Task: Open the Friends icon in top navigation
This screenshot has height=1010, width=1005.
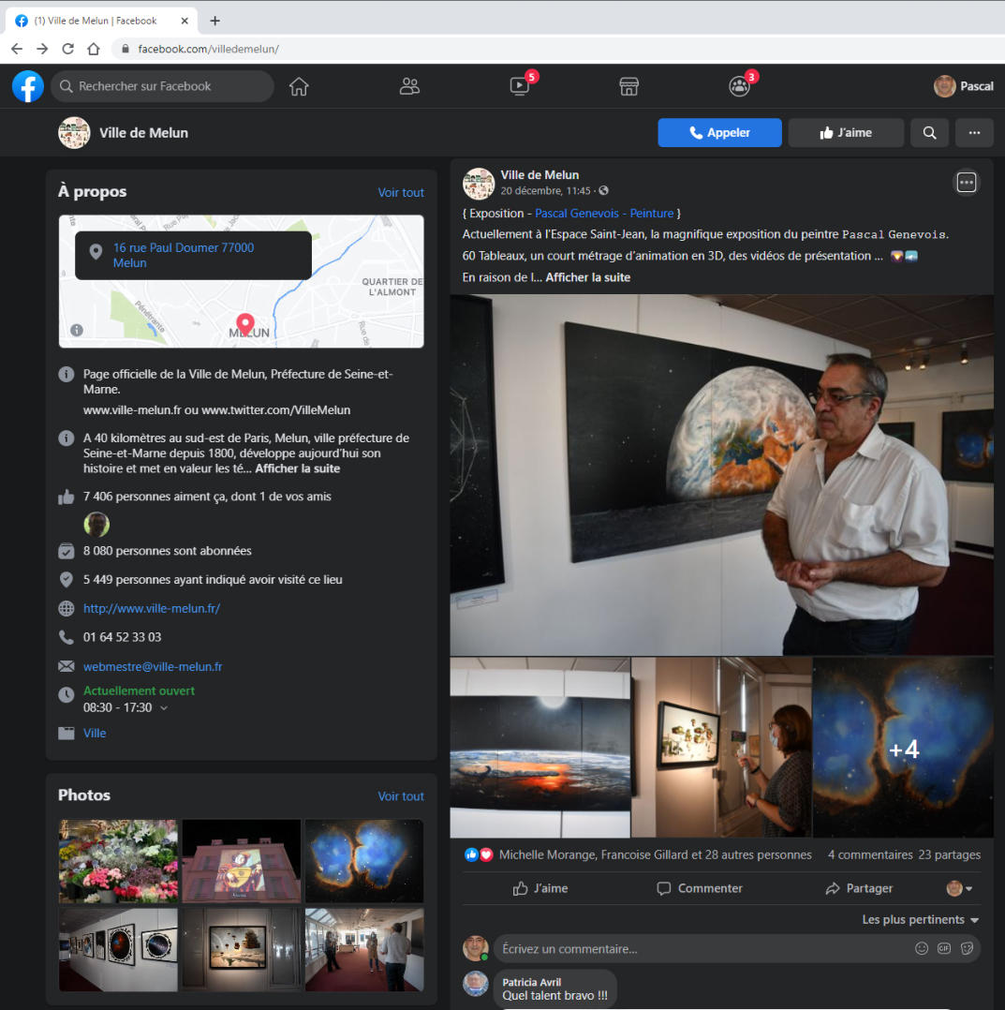Action: (409, 86)
